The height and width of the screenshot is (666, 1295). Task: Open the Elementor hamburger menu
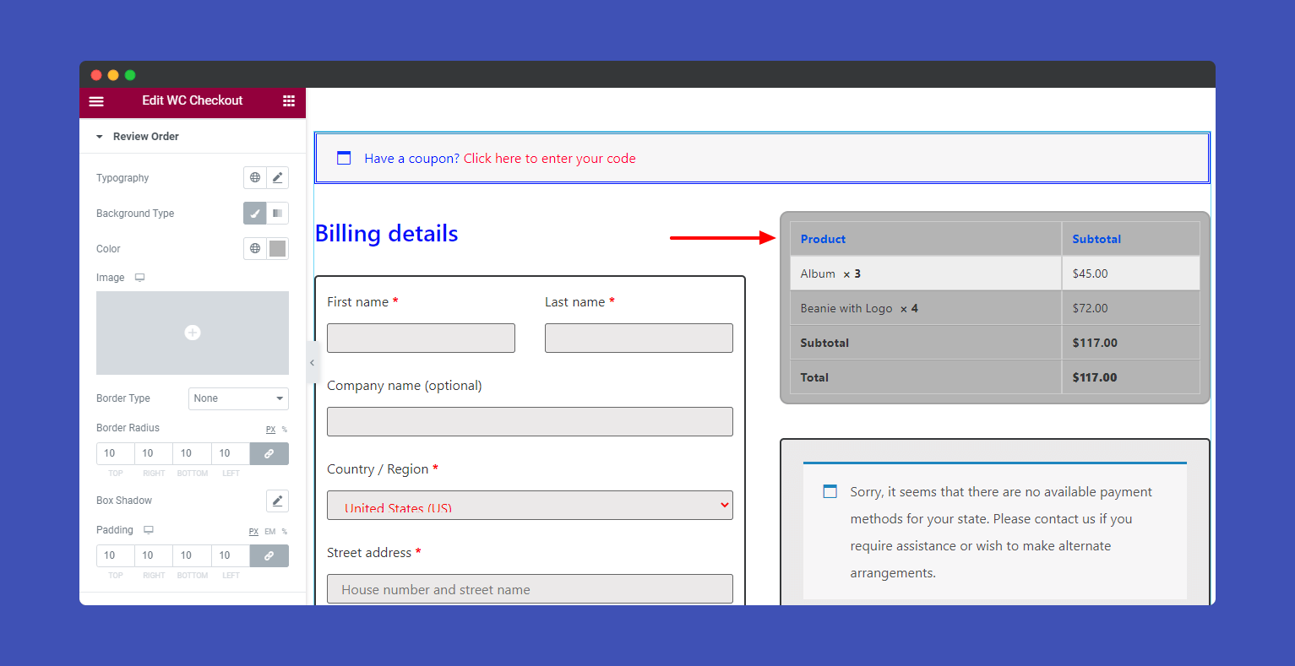(x=96, y=101)
